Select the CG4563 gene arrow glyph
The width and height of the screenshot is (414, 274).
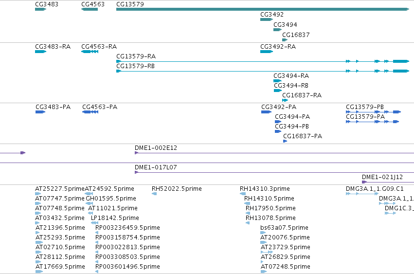90,9
